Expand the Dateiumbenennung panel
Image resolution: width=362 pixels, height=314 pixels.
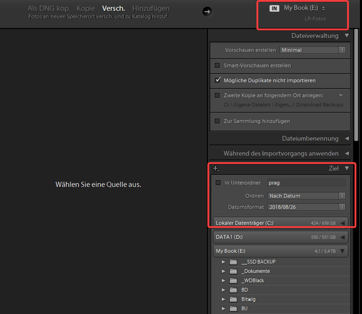click(x=347, y=138)
